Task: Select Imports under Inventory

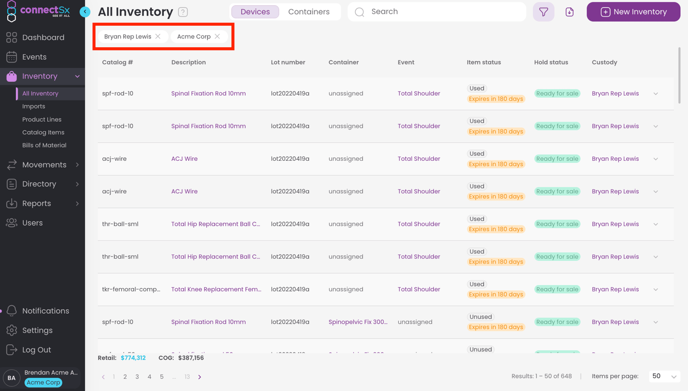Action: pos(34,106)
